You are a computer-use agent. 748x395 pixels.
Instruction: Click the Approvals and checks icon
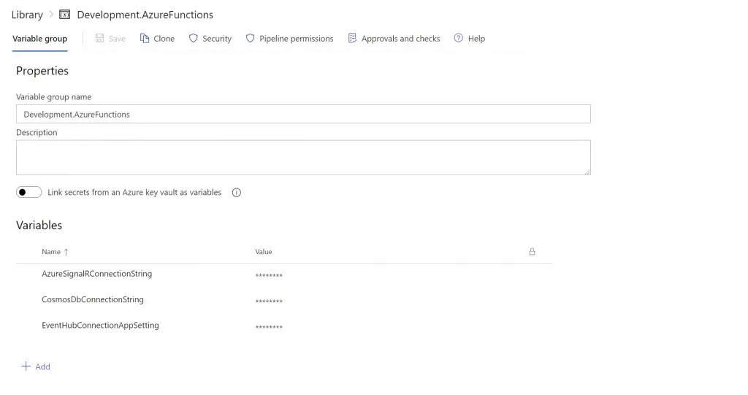click(352, 39)
